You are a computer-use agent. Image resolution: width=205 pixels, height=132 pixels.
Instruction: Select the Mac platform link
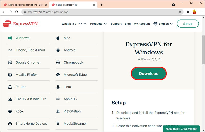pyautogui.click(x=67, y=38)
